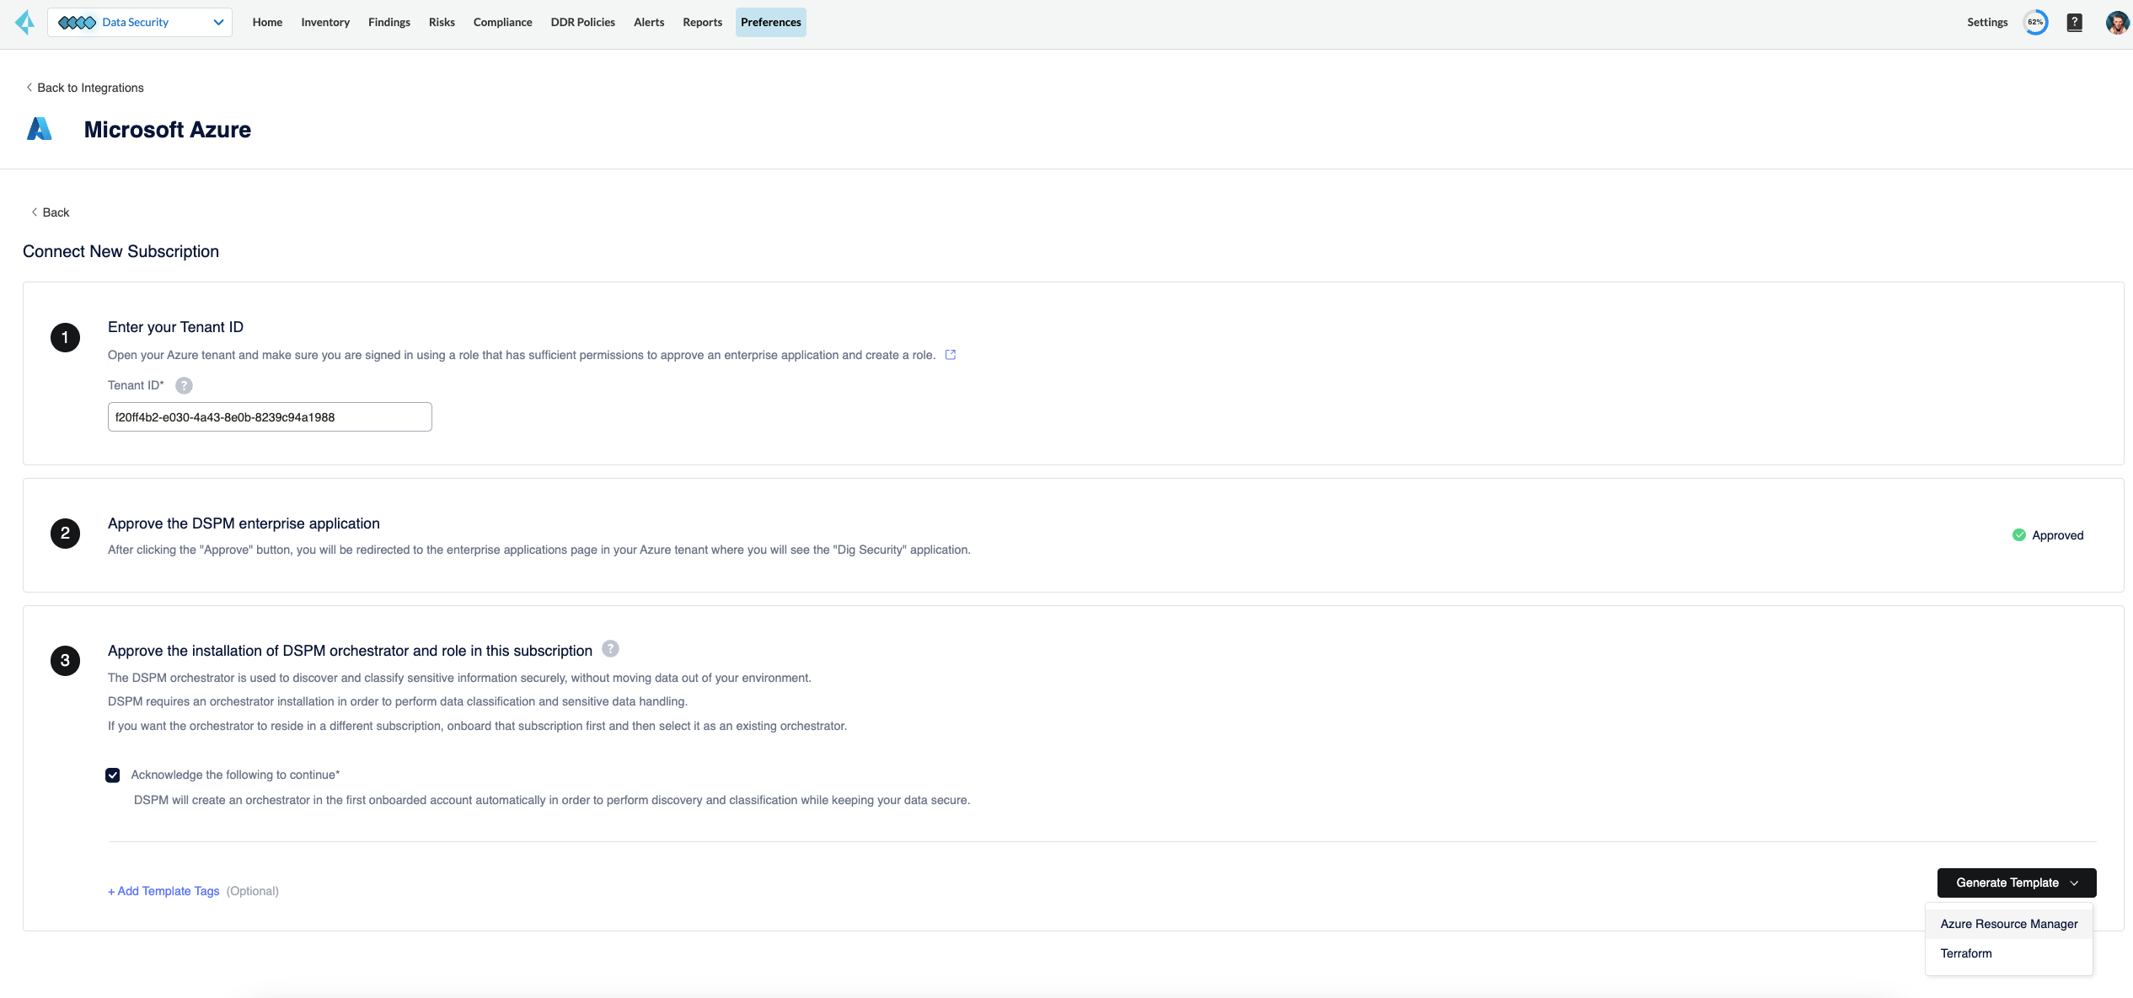This screenshot has height=998, width=2133.
Task: Uncheck the Acknowledge the following checkbox
Action: tap(113, 775)
